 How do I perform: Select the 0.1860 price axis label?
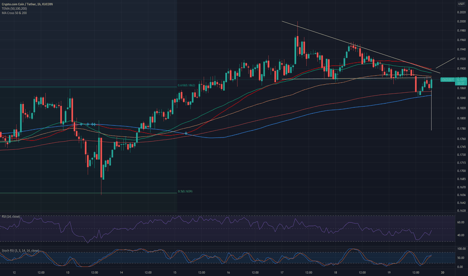pyautogui.click(x=461, y=88)
